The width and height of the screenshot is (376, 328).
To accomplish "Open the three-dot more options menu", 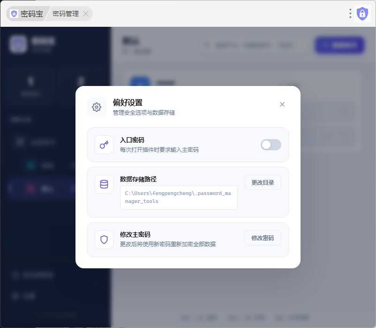I will click(x=350, y=14).
